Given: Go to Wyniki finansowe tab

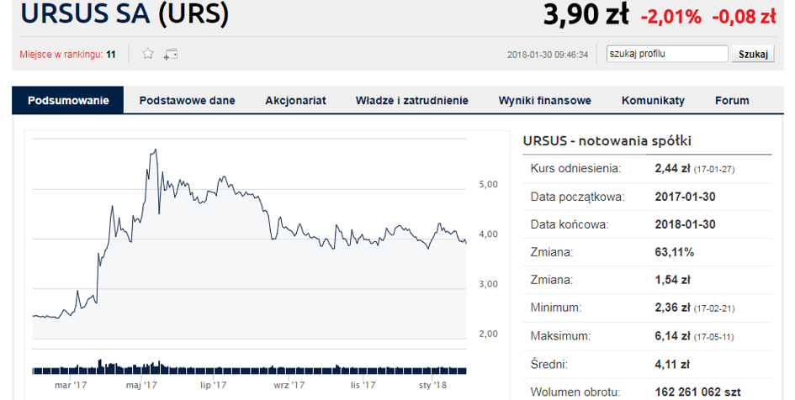Looking at the screenshot, I should pyautogui.click(x=544, y=100).
